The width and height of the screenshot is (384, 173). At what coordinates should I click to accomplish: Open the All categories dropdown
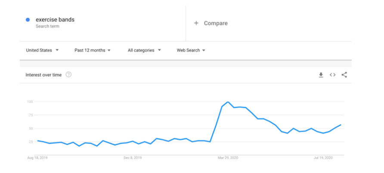144,50
